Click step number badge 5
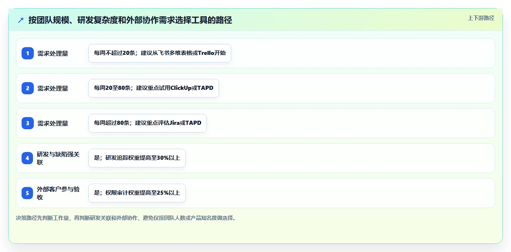The width and height of the screenshot is (511, 252). coord(28,193)
